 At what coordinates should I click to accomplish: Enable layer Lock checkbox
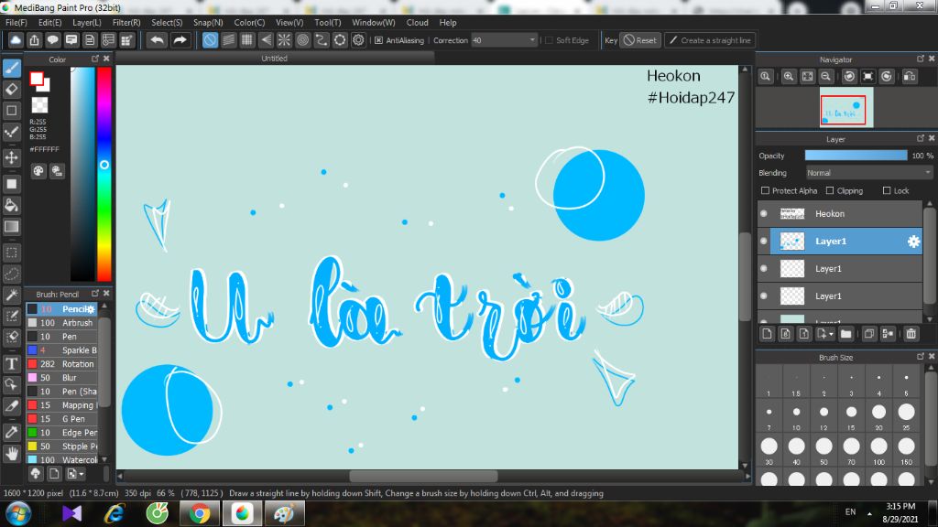(x=887, y=190)
